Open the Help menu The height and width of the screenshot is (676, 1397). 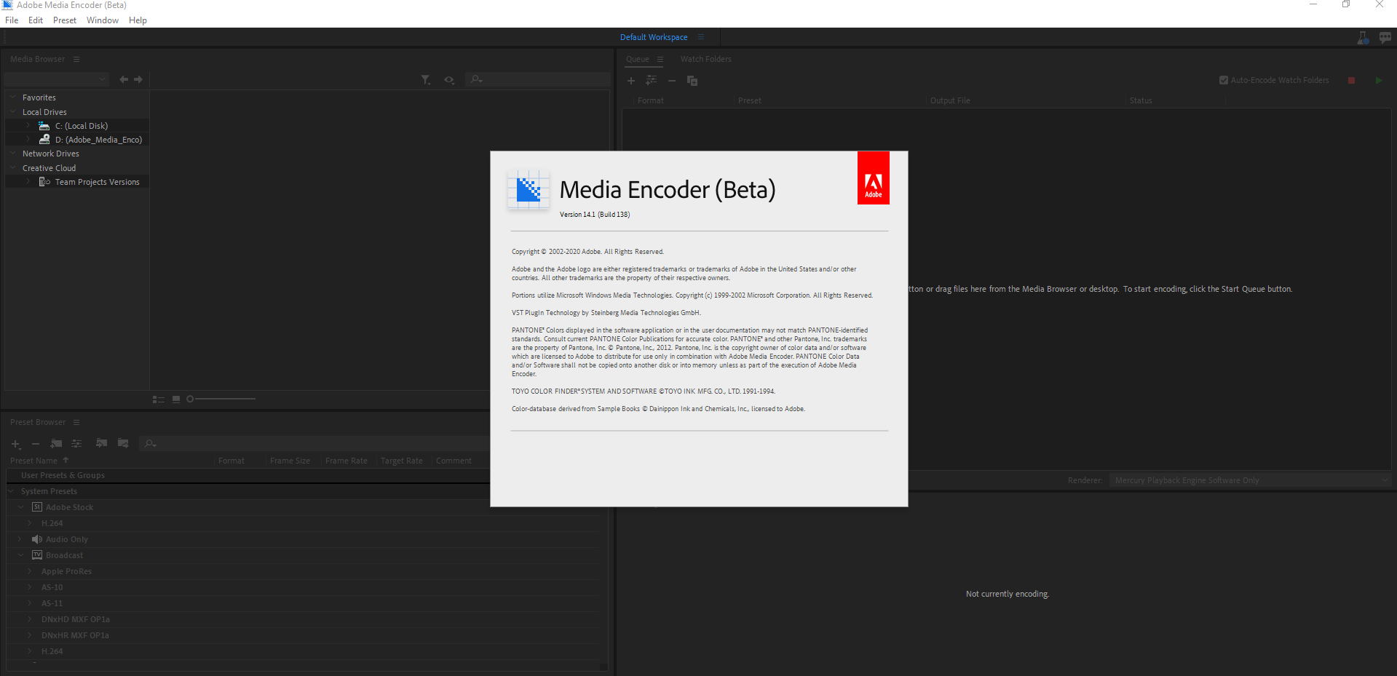[x=138, y=20]
